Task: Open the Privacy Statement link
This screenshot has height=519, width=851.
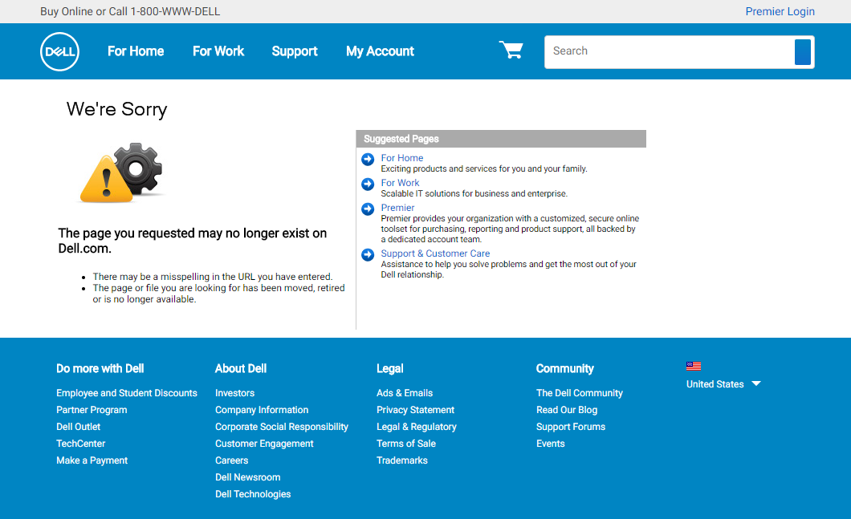Action: tap(415, 410)
